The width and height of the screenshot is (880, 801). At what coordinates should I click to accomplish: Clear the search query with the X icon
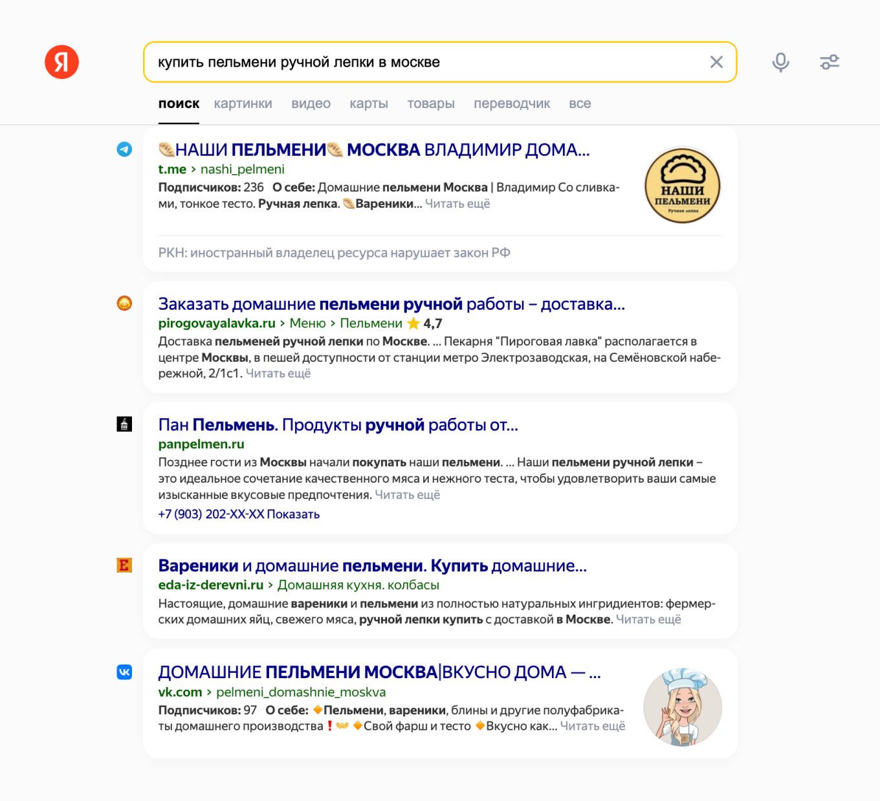[716, 61]
